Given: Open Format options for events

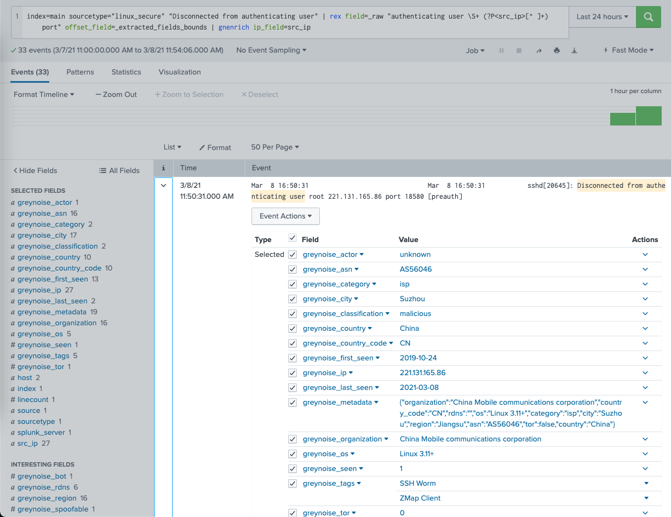Looking at the screenshot, I should click(215, 147).
